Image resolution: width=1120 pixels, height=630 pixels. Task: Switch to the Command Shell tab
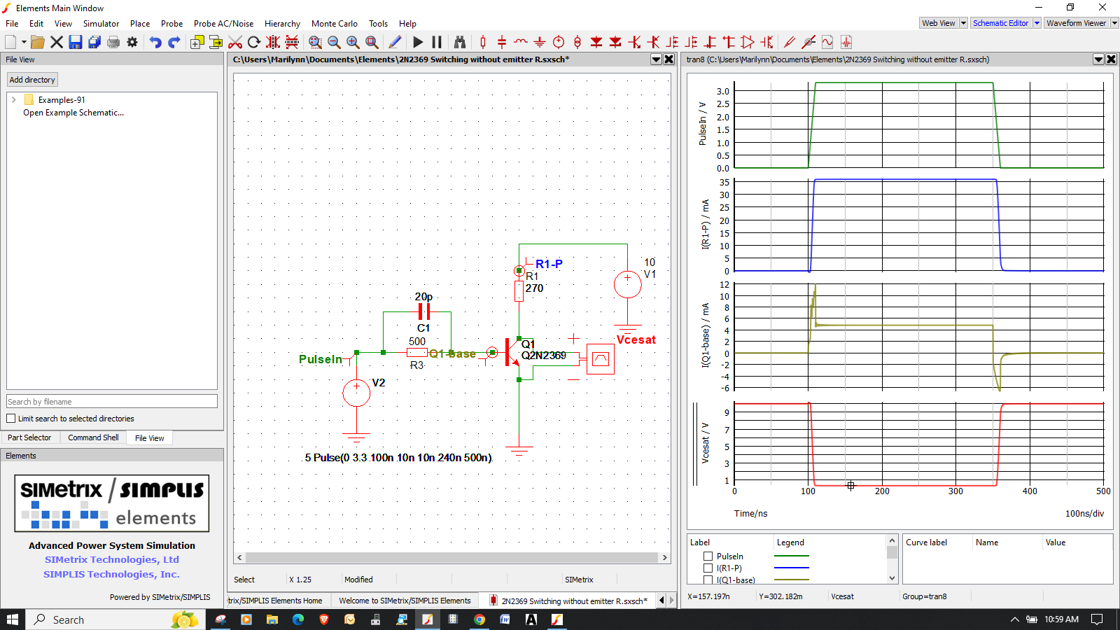pyautogui.click(x=93, y=437)
